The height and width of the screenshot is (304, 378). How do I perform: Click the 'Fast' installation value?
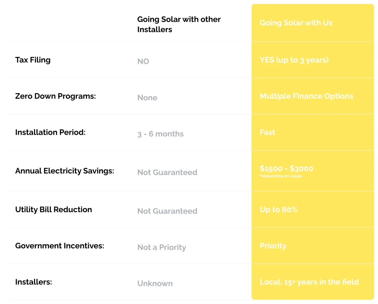[x=267, y=132]
